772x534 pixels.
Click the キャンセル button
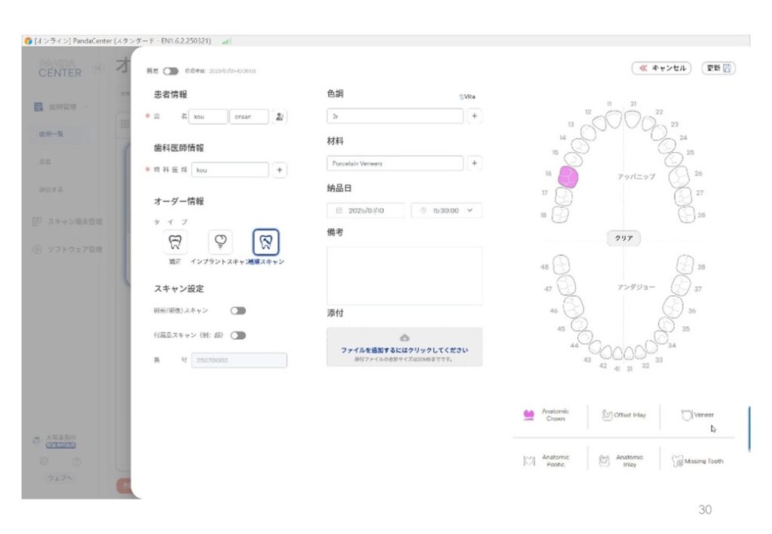point(661,69)
